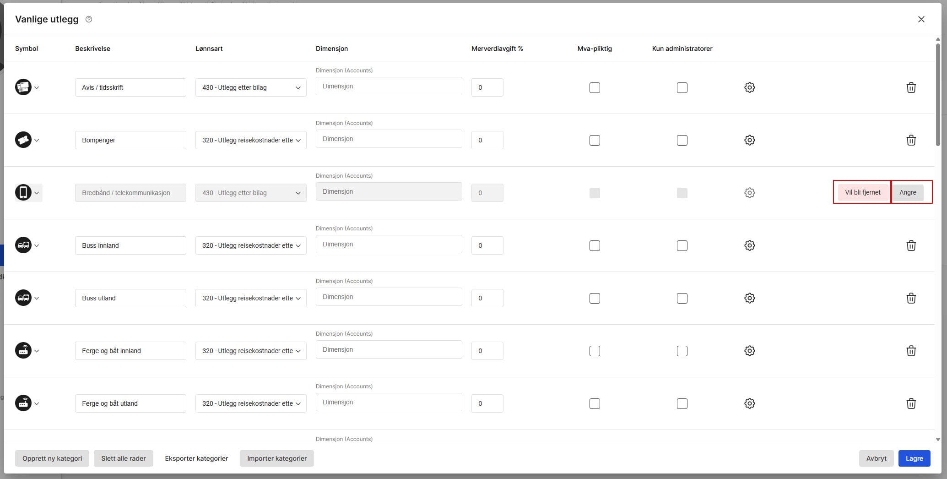Image resolution: width=947 pixels, height=479 pixels.
Task: Click trash icon for Bompenger row
Action: pyautogui.click(x=911, y=140)
